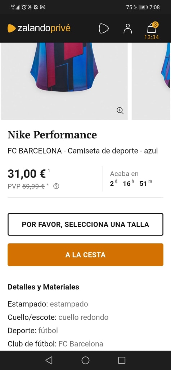Viewport: 171px width, 370px height.
Task: Click the PVP question mark info icon
Action: (x=56, y=186)
